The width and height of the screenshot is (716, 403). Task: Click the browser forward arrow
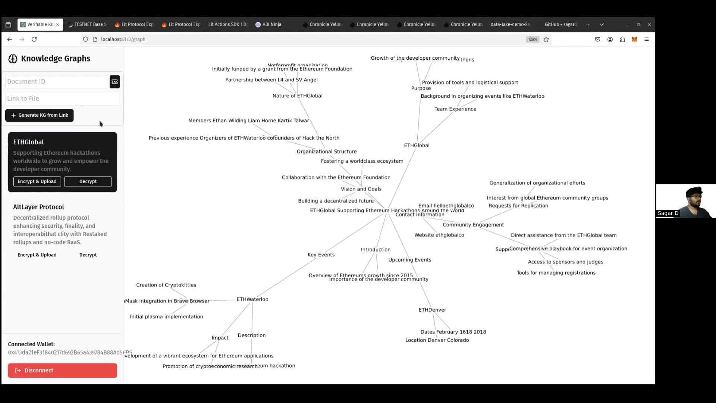tap(22, 39)
